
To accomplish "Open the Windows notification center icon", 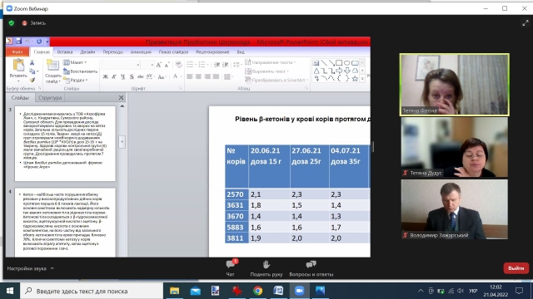I will click(x=519, y=291).
